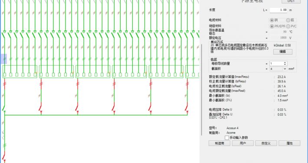Click the 编辑 button under kGlobal
Image resolution: width=308 pixels, height=163 pixels.
[x=283, y=52]
